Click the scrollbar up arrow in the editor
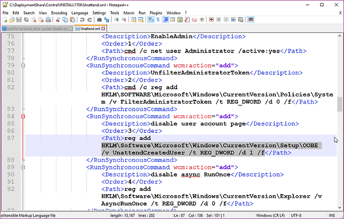Image resolution: width=344 pixels, height=219 pixels. click(x=340, y=36)
